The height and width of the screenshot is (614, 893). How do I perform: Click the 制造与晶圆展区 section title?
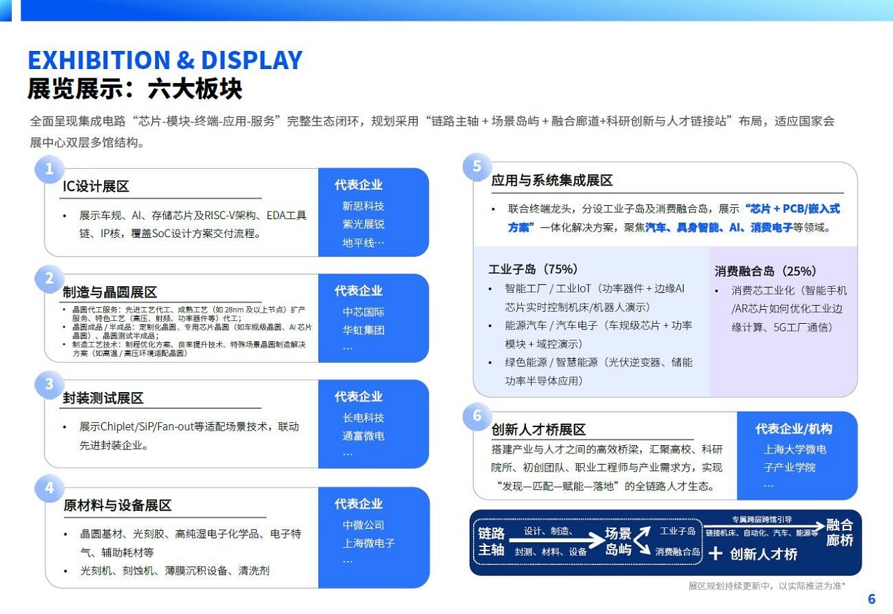[110, 292]
